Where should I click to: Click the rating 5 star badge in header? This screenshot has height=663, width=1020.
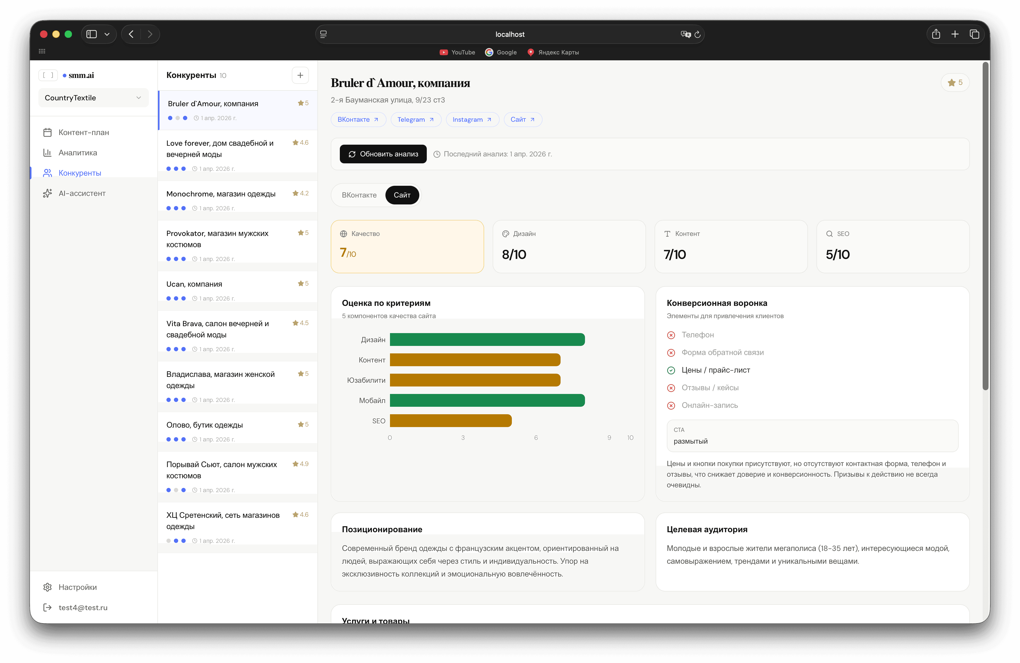(x=955, y=82)
